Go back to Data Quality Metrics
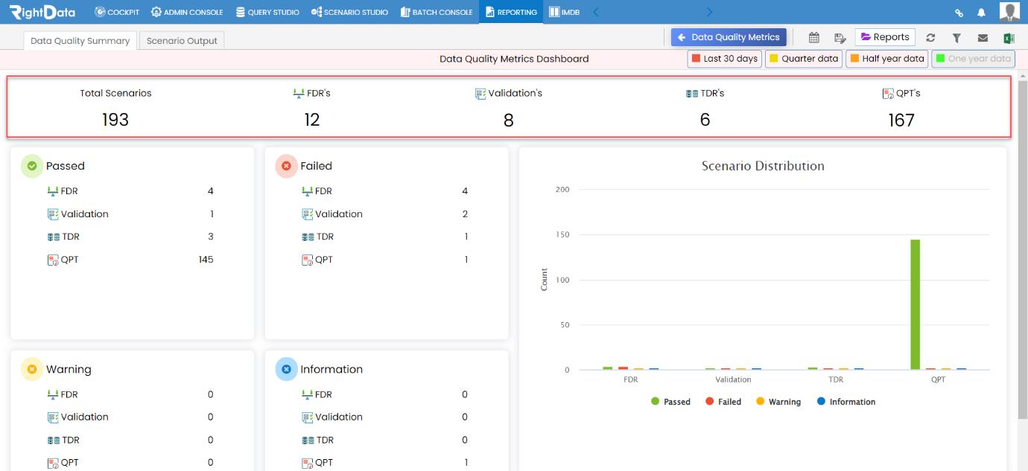 click(x=729, y=37)
